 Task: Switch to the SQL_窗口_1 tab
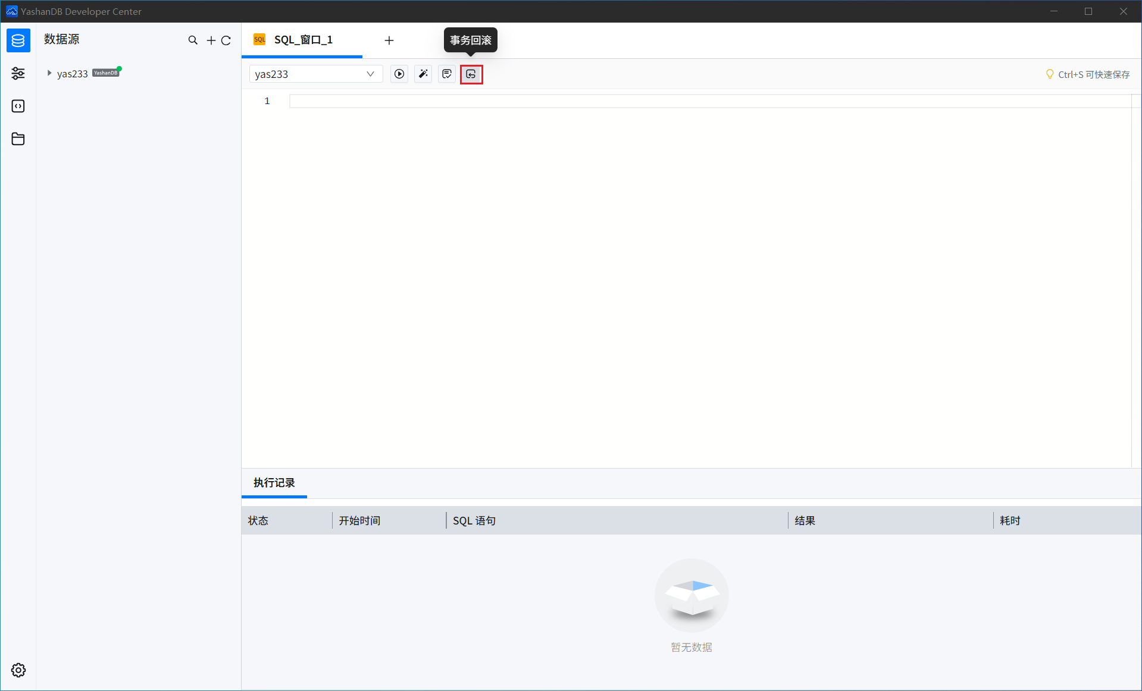pos(302,40)
